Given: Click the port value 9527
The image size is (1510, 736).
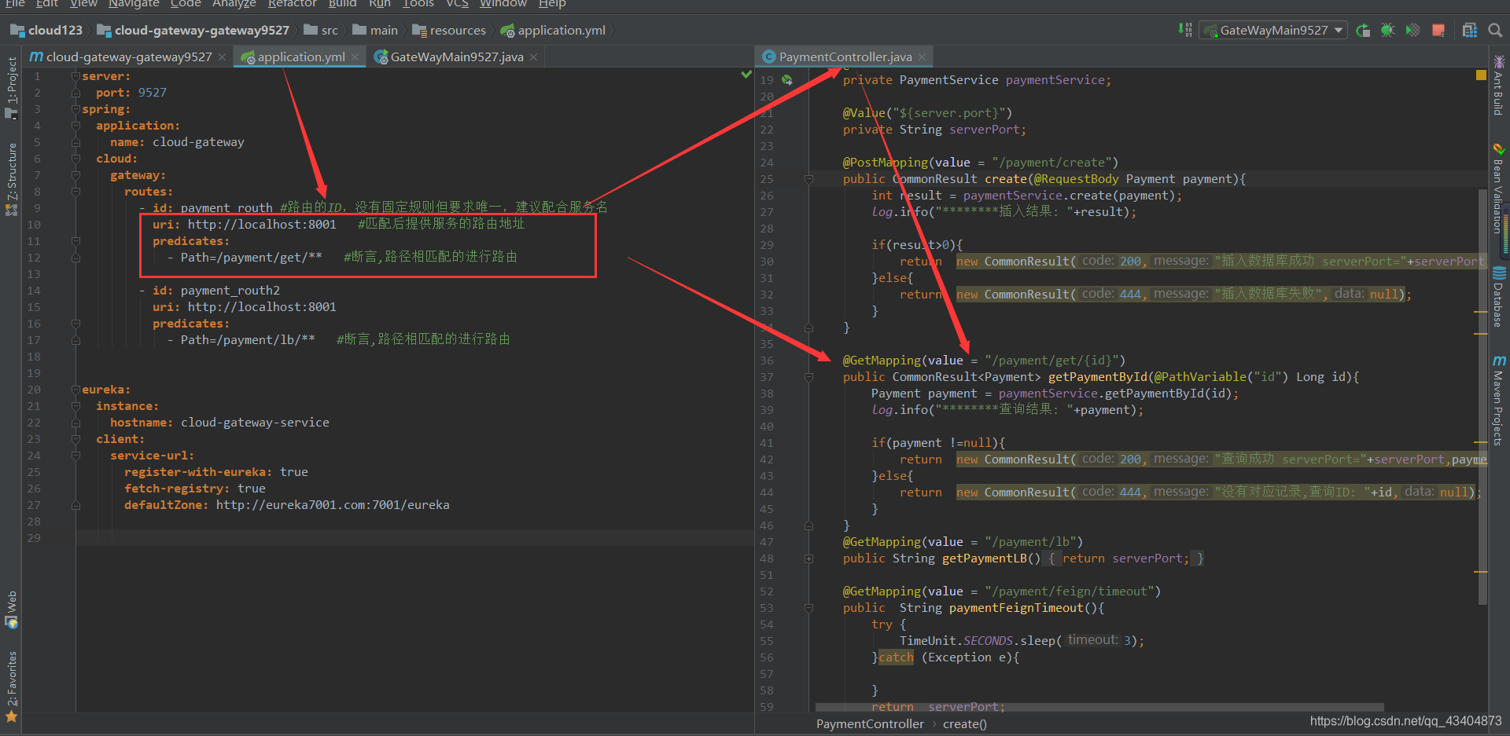Looking at the screenshot, I should [x=153, y=93].
